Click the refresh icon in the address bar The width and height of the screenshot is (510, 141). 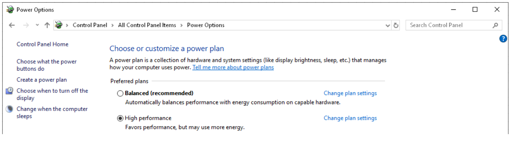tap(396, 25)
